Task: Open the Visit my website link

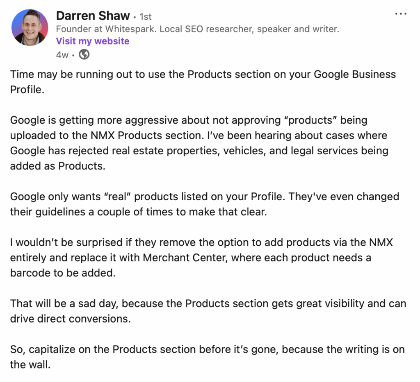Action: click(x=92, y=41)
